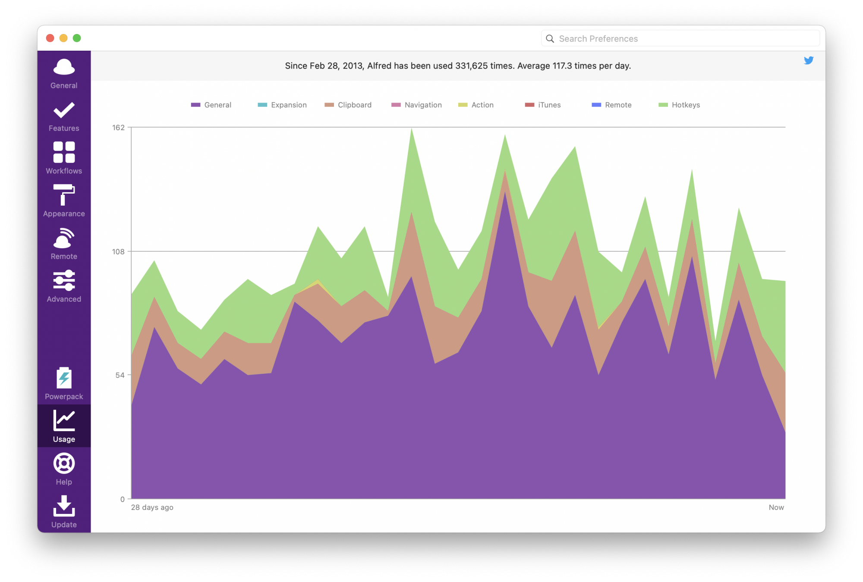Toggle the Action yellow legend swatch

(x=463, y=105)
